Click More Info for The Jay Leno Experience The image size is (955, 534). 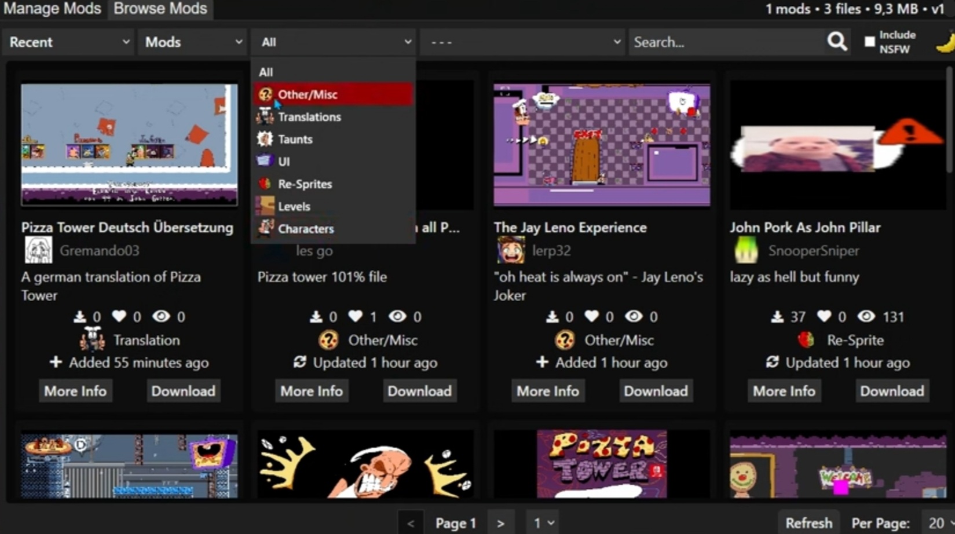tap(548, 391)
